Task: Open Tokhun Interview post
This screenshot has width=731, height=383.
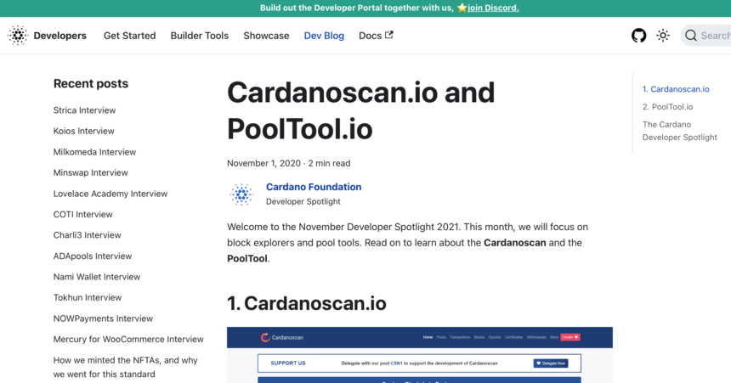Action: 88,298
